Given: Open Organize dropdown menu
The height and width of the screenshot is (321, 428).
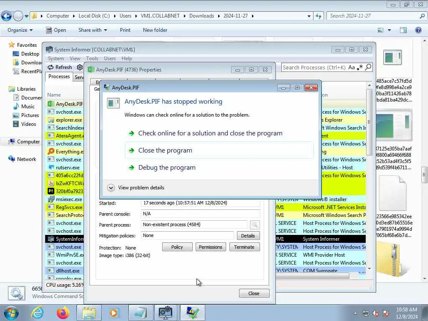Looking at the screenshot, I should pos(20,30).
